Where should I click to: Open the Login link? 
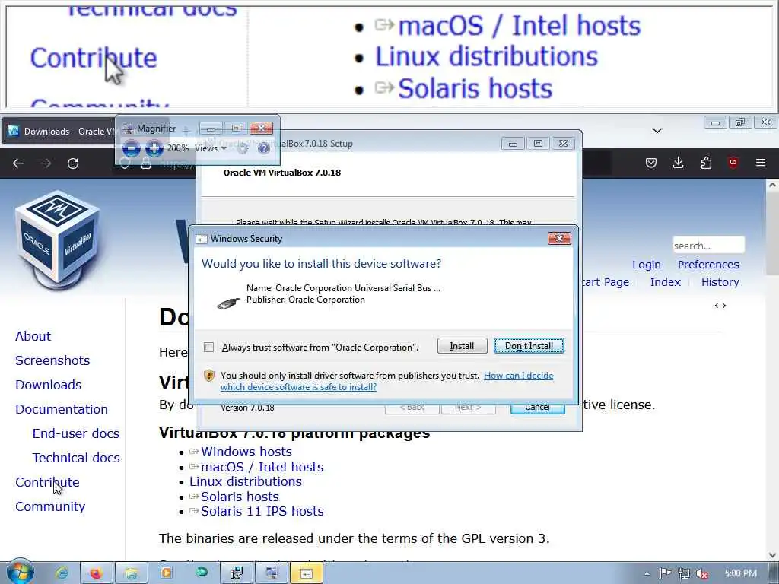(647, 265)
